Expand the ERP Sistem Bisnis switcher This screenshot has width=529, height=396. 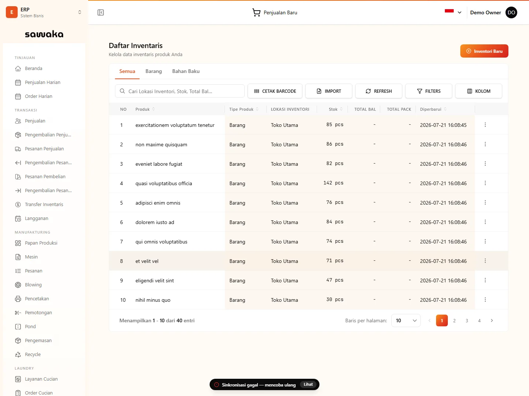(x=44, y=12)
